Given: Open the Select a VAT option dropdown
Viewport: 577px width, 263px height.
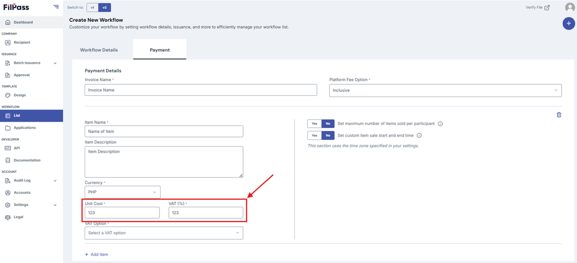Looking at the screenshot, I should [164, 233].
